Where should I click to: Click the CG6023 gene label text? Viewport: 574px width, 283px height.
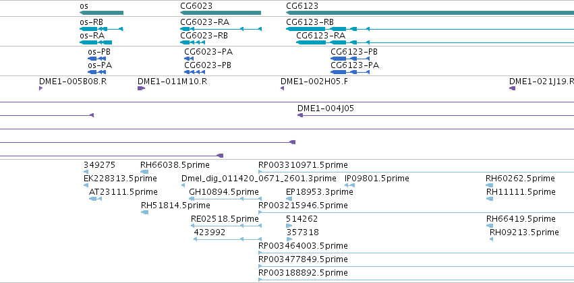click(196, 6)
